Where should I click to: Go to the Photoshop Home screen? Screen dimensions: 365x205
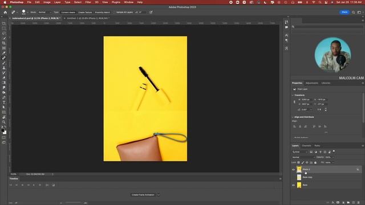click(x=5, y=12)
